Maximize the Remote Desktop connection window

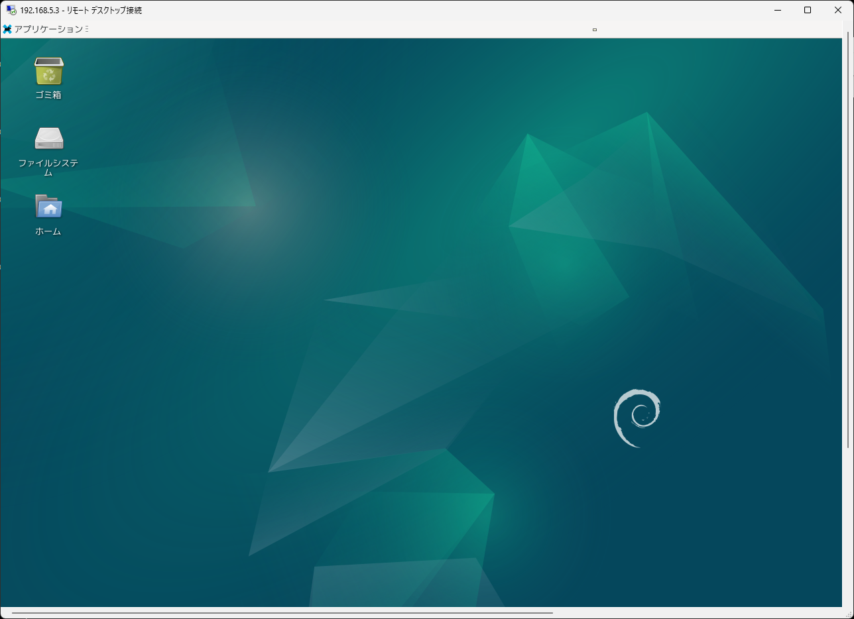tap(808, 10)
